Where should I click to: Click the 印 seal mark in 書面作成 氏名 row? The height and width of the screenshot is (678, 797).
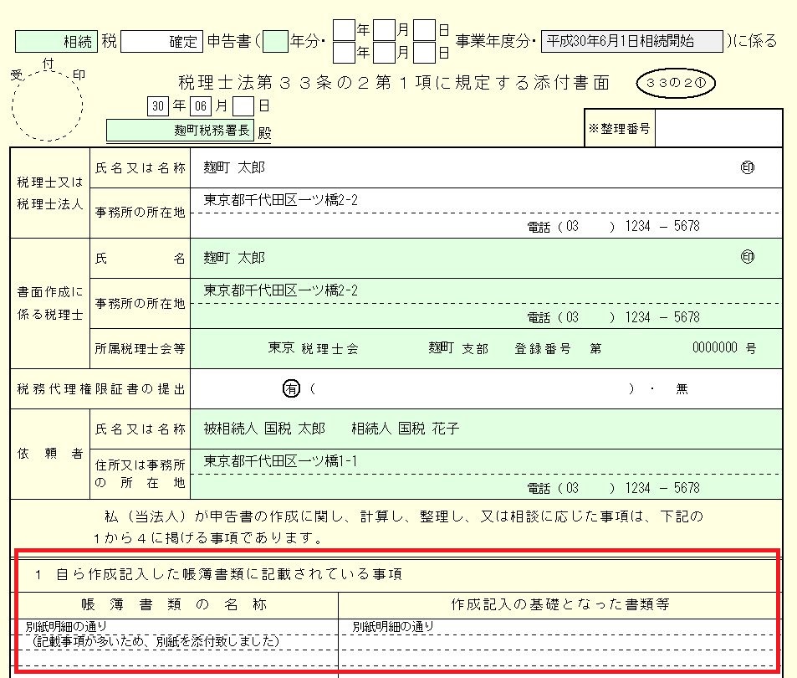(747, 257)
